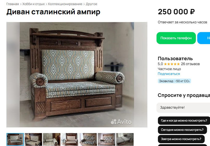Go to Хобби и отдых category

click(34, 4)
